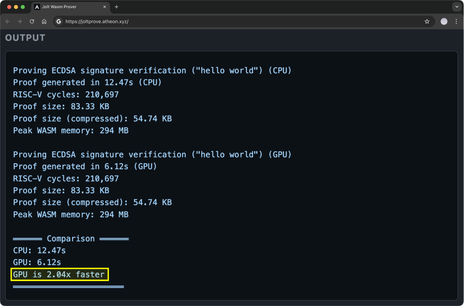Open the browser three-dot menu

tap(456, 22)
